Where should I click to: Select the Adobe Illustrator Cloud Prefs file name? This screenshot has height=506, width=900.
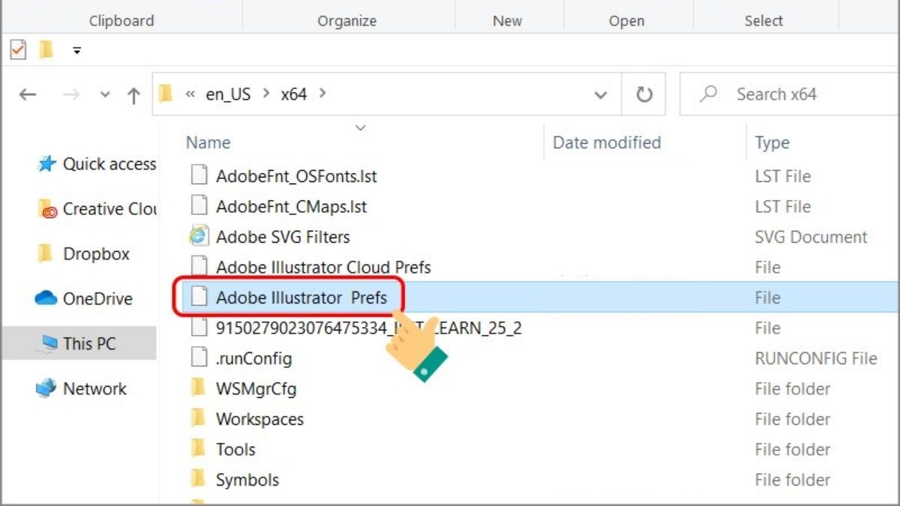pos(323,267)
